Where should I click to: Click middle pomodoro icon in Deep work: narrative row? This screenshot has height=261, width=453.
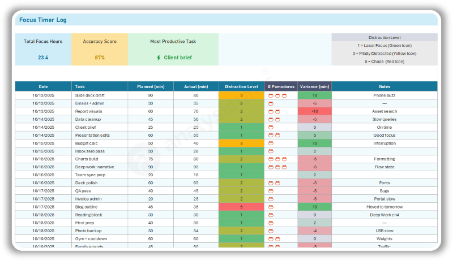pos(277,167)
